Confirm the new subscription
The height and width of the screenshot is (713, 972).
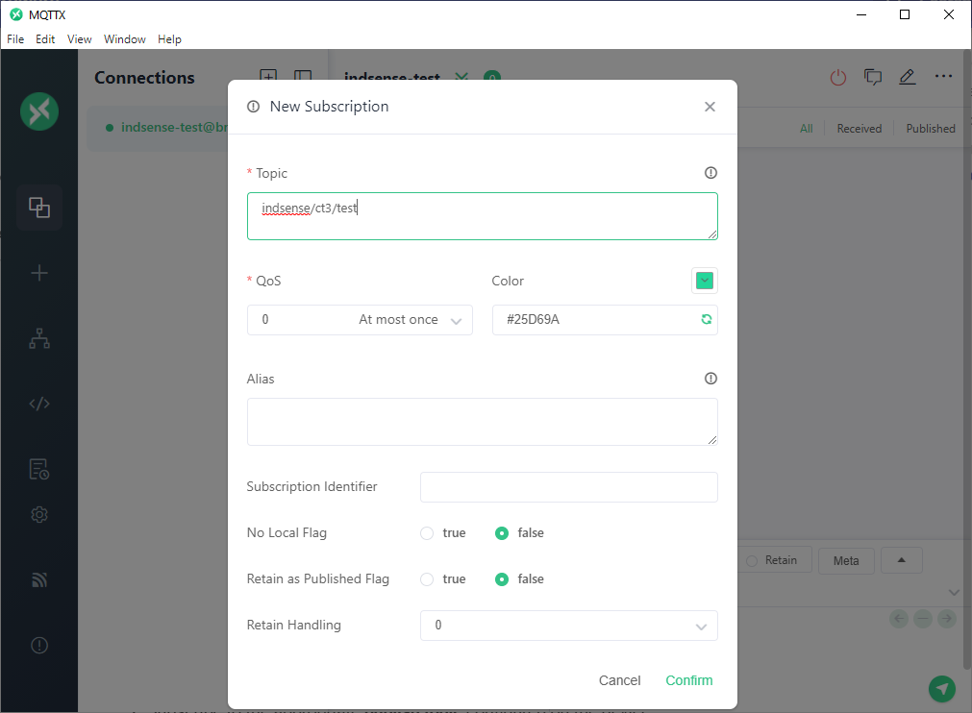(688, 680)
